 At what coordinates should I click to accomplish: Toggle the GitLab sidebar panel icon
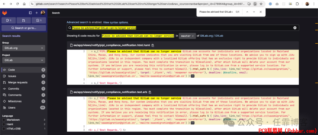click(x=30, y=13)
